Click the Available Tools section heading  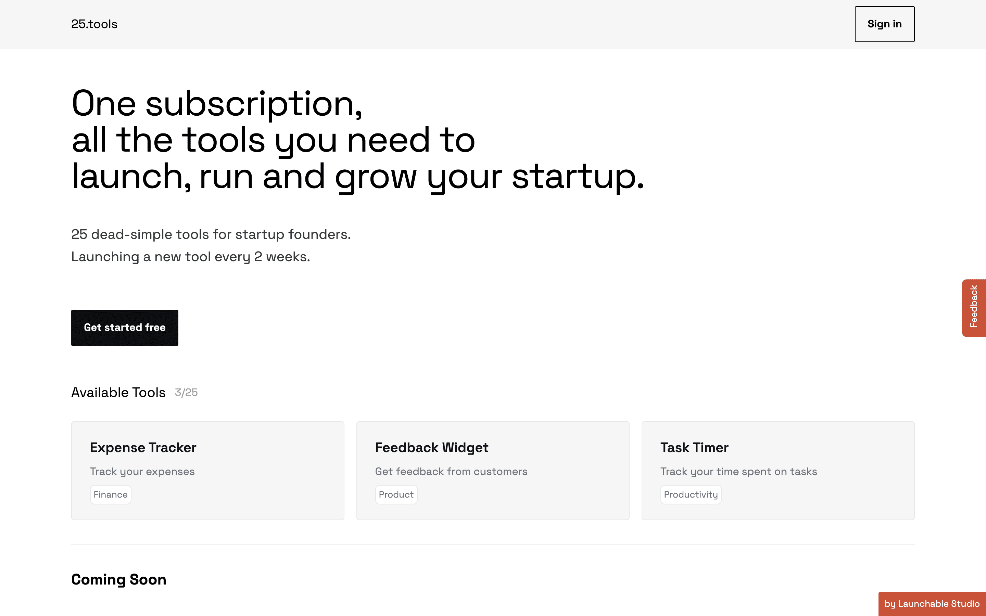(x=118, y=392)
